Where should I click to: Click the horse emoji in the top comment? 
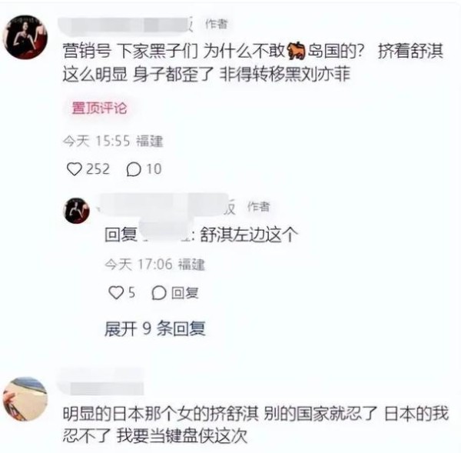(x=296, y=51)
